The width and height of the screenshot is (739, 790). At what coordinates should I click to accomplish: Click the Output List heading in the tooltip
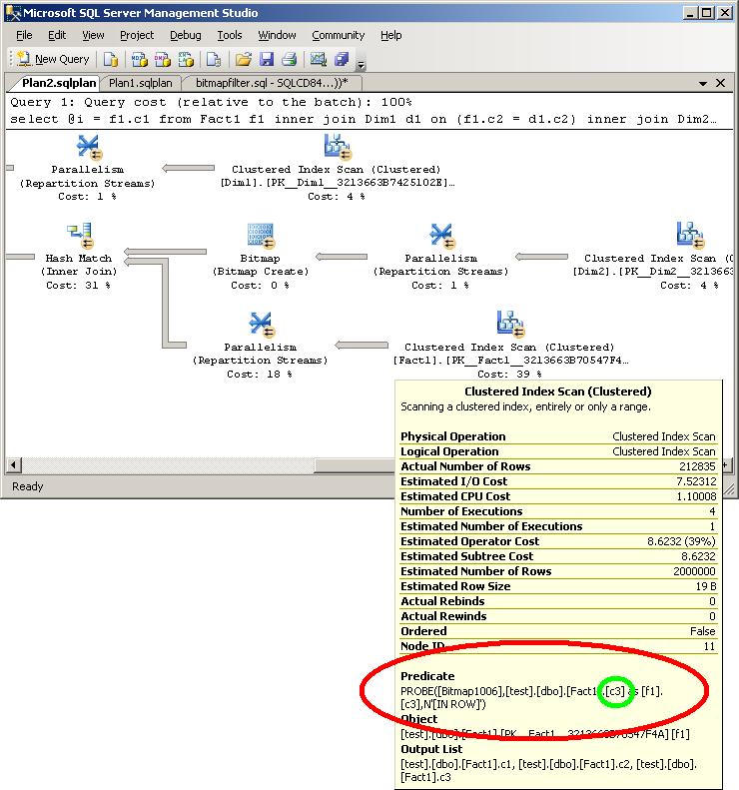(431, 749)
